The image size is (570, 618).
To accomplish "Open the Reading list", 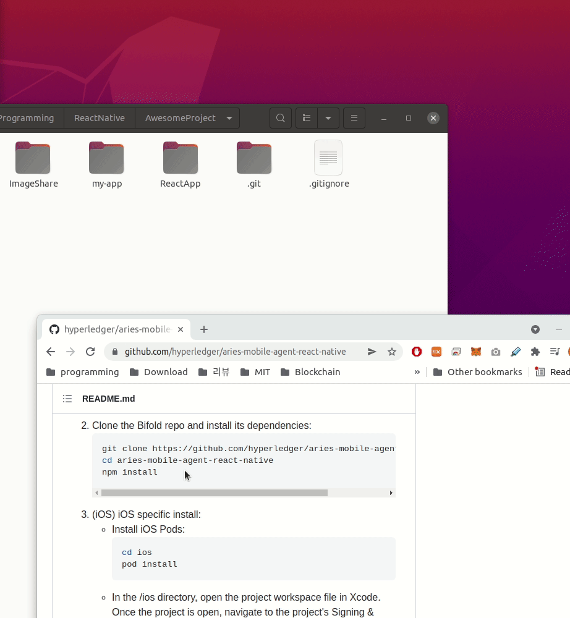I will (x=552, y=372).
